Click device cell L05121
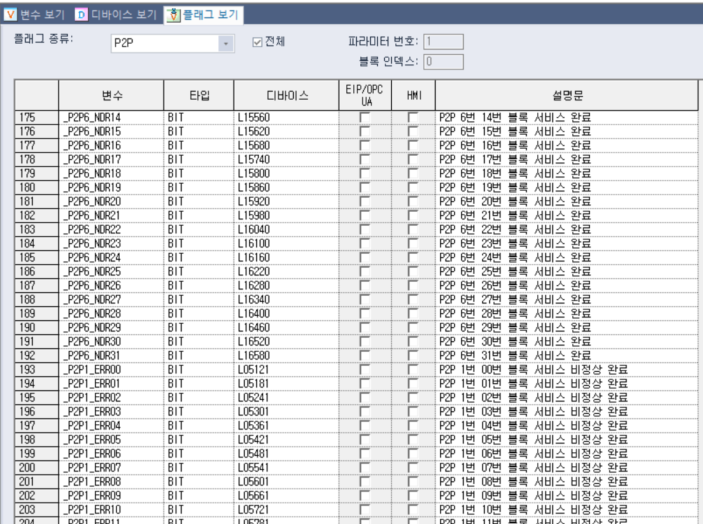Image resolution: width=703 pixels, height=524 pixels. coord(286,369)
